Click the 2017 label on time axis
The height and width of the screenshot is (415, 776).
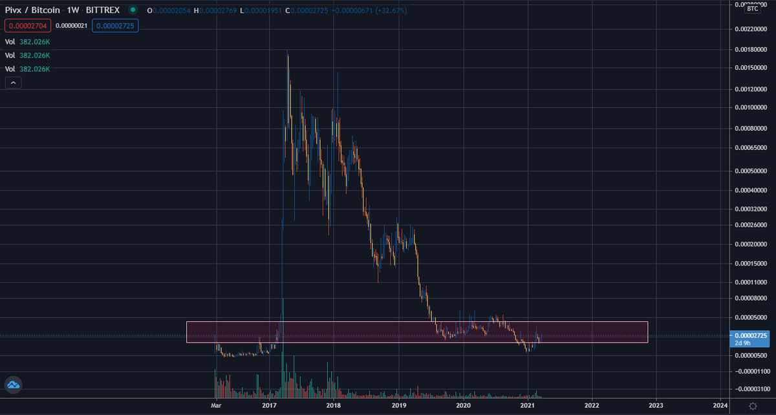[270, 405]
